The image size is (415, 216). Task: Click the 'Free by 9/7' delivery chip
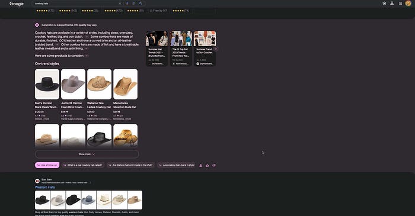pyautogui.click(x=158, y=11)
